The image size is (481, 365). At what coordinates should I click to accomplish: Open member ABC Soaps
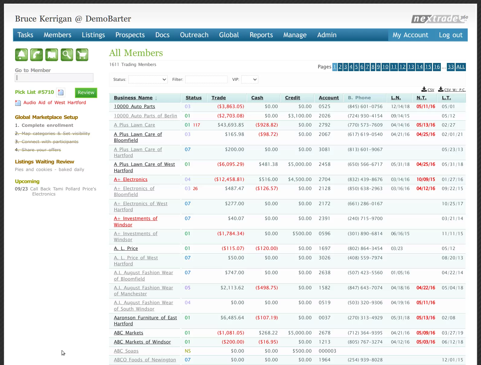click(126, 351)
